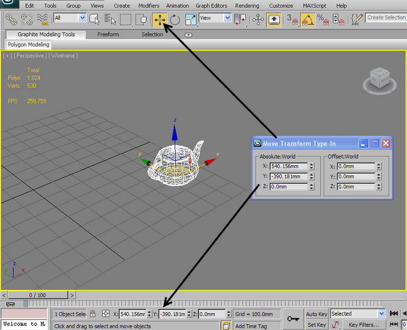The height and width of the screenshot is (330, 407).
Task: Open the Wireframe shading label menu
Action: point(63,56)
